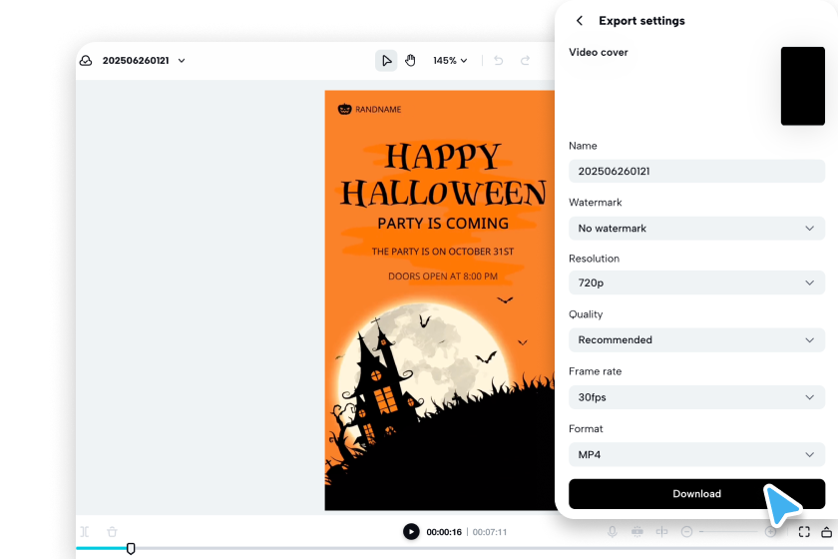Click the cloud save status icon
Image resolution: width=838 pixels, height=559 pixels.
[x=87, y=61]
